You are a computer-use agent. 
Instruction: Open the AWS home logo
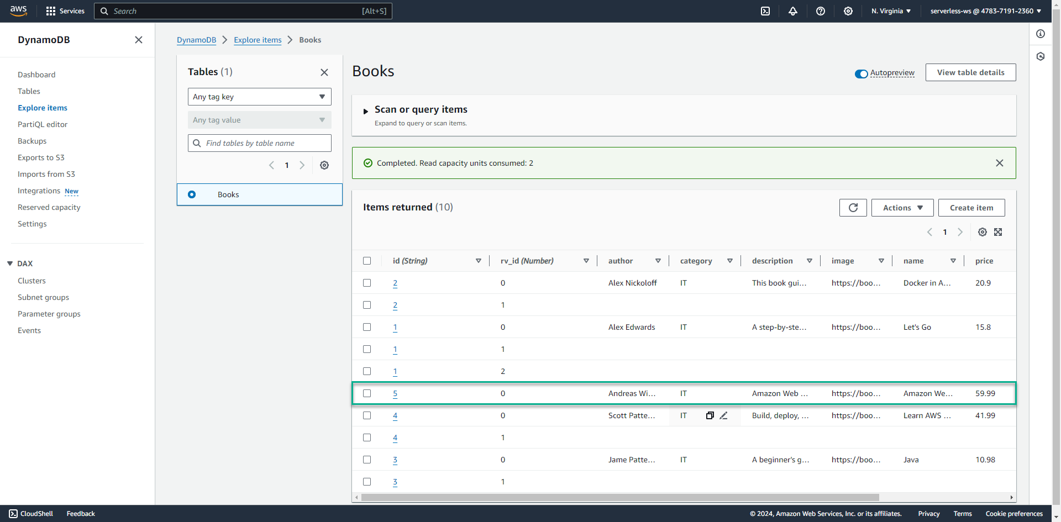point(18,10)
